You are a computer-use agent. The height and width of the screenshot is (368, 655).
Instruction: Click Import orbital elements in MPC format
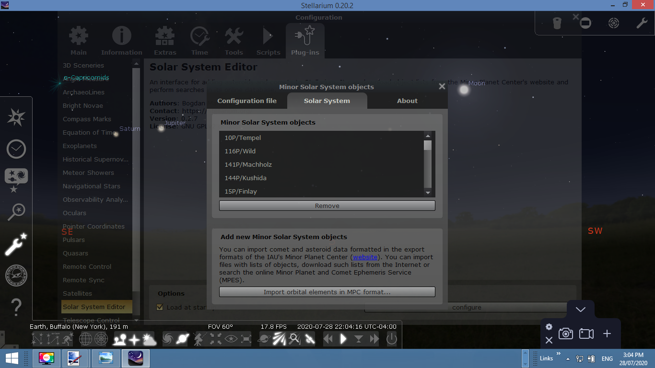(x=327, y=292)
